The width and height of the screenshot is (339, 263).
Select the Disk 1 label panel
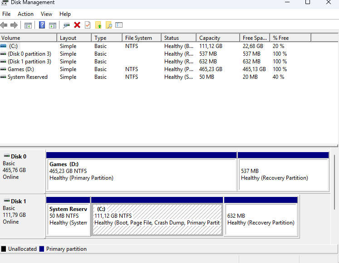click(23, 216)
